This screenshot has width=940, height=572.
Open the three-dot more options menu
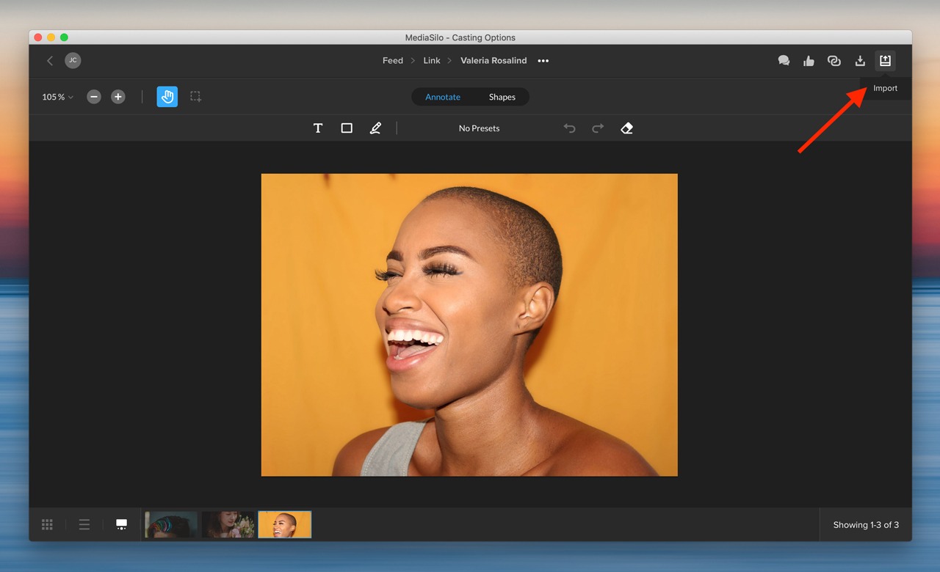[x=543, y=61]
